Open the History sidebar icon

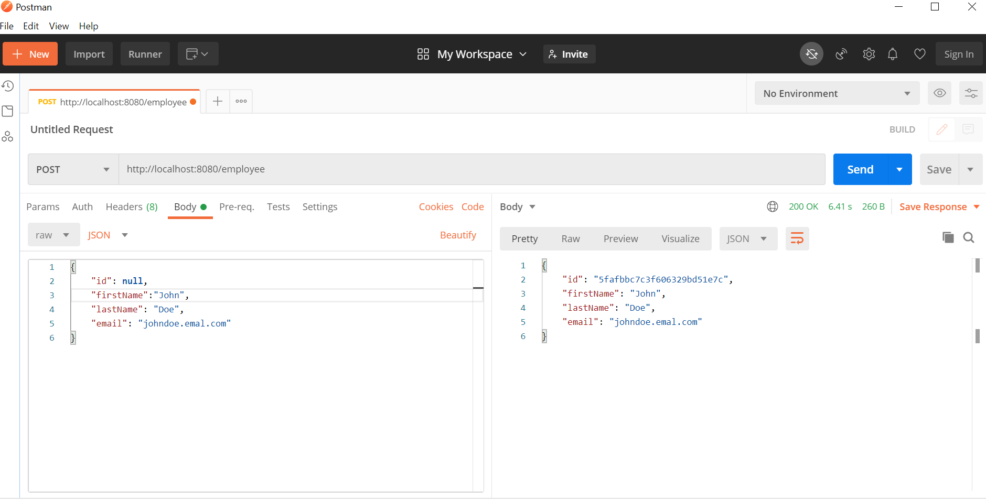click(8, 86)
